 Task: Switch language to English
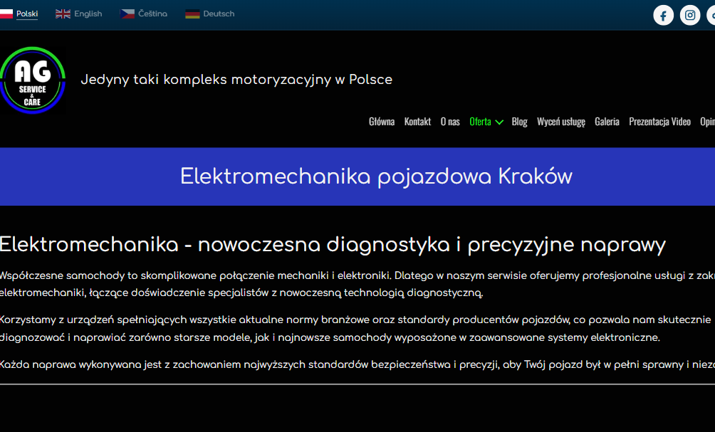click(88, 14)
